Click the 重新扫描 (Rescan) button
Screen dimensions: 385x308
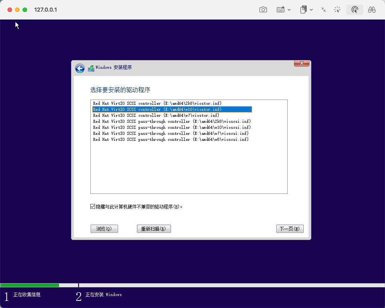pyautogui.click(x=154, y=229)
